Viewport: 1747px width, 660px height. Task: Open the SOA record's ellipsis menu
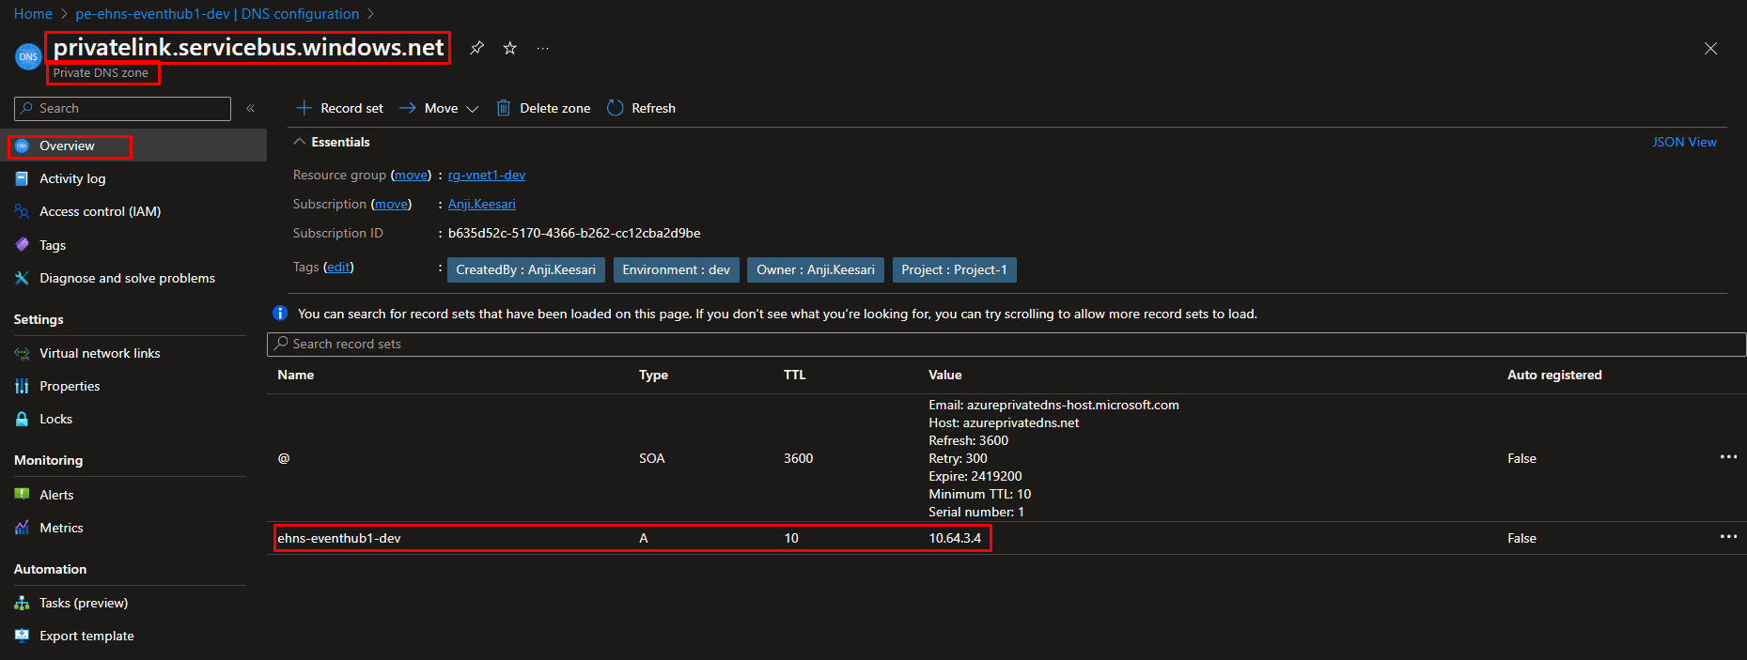click(1728, 457)
